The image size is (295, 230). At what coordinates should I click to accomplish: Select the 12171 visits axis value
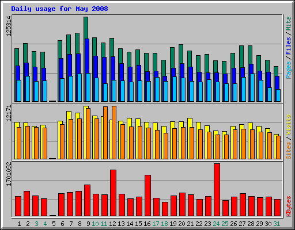click(9, 113)
